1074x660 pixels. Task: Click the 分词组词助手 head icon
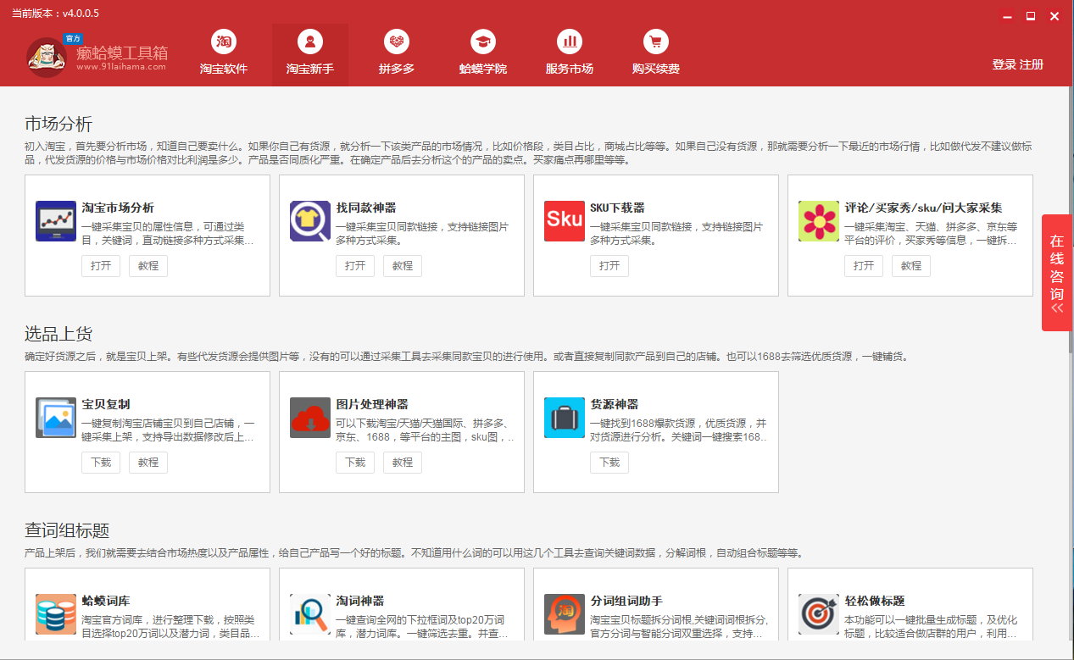[565, 614]
